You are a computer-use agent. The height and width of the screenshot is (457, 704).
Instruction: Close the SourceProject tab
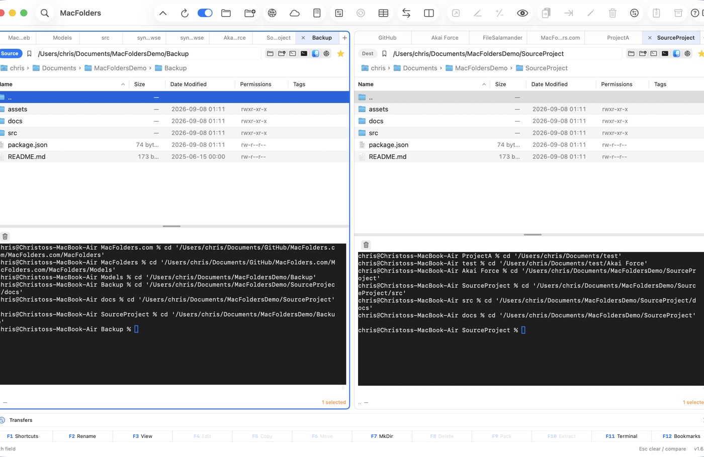click(650, 38)
